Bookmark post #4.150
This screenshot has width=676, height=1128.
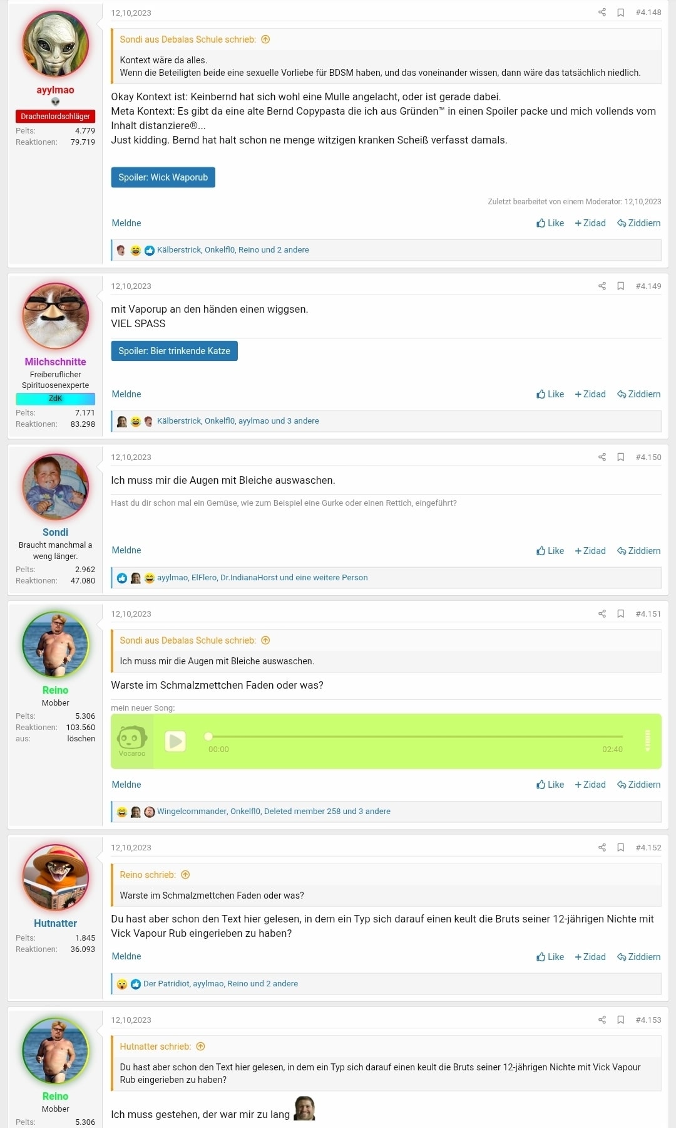[x=621, y=457]
